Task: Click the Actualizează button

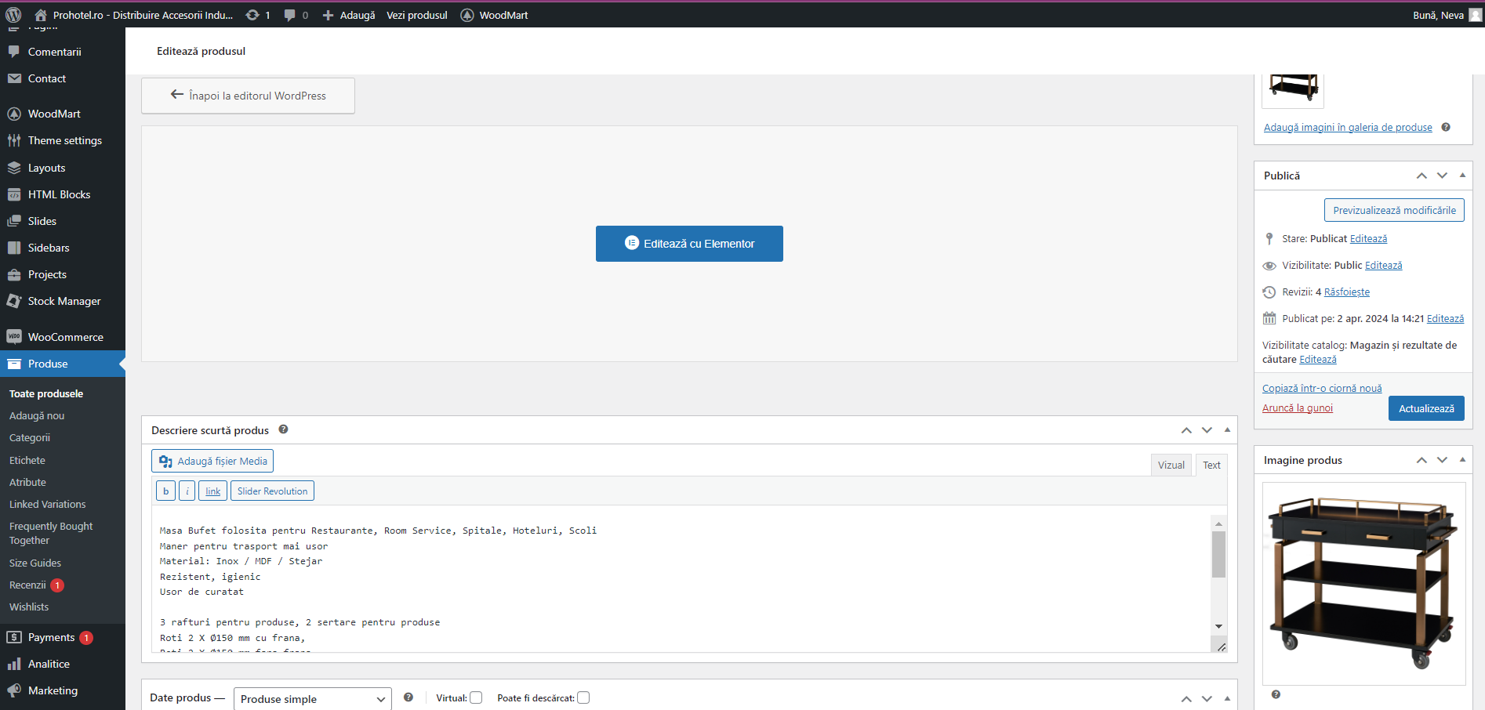Action: click(1426, 408)
